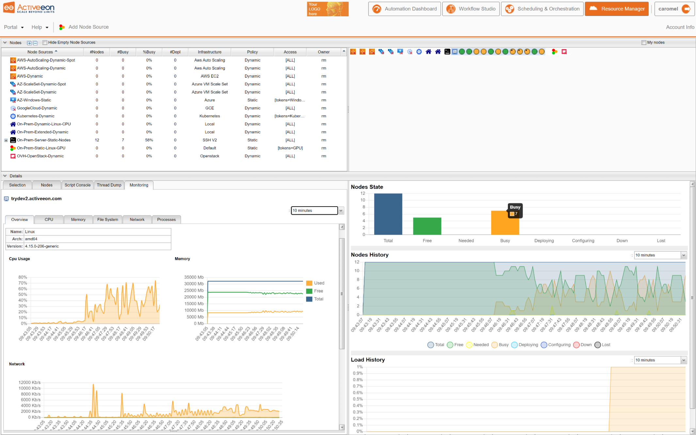Image resolution: width=696 pixels, height=435 pixels.
Task: Open the Thread Dump panel
Action: tap(109, 185)
